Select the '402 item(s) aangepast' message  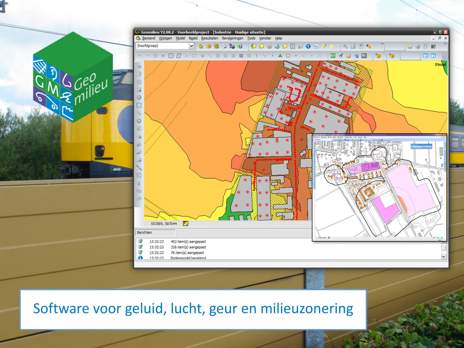point(188,242)
